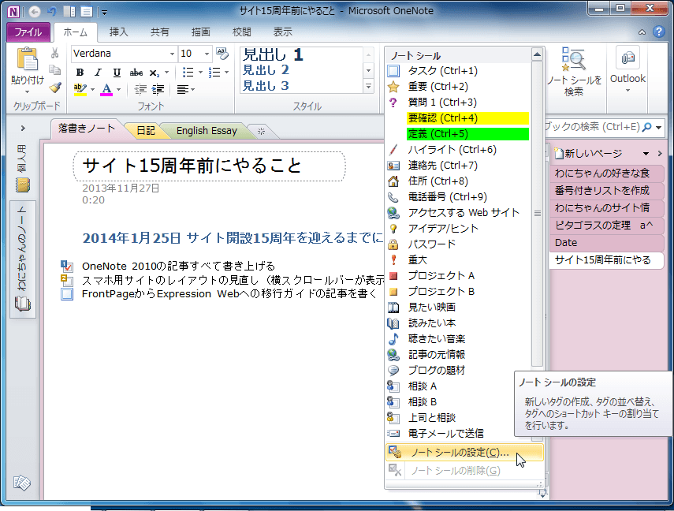Open the ピタゴラスの定理 page
This screenshot has width=674, height=511.
point(606,226)
